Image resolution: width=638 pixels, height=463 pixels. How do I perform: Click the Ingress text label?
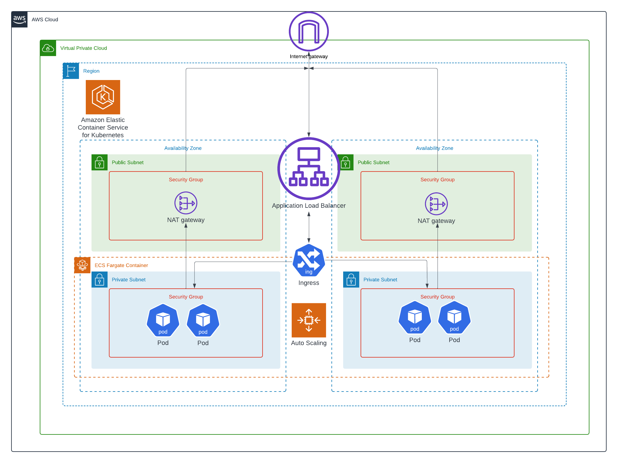pyautogui.click(x=309, y=283)
